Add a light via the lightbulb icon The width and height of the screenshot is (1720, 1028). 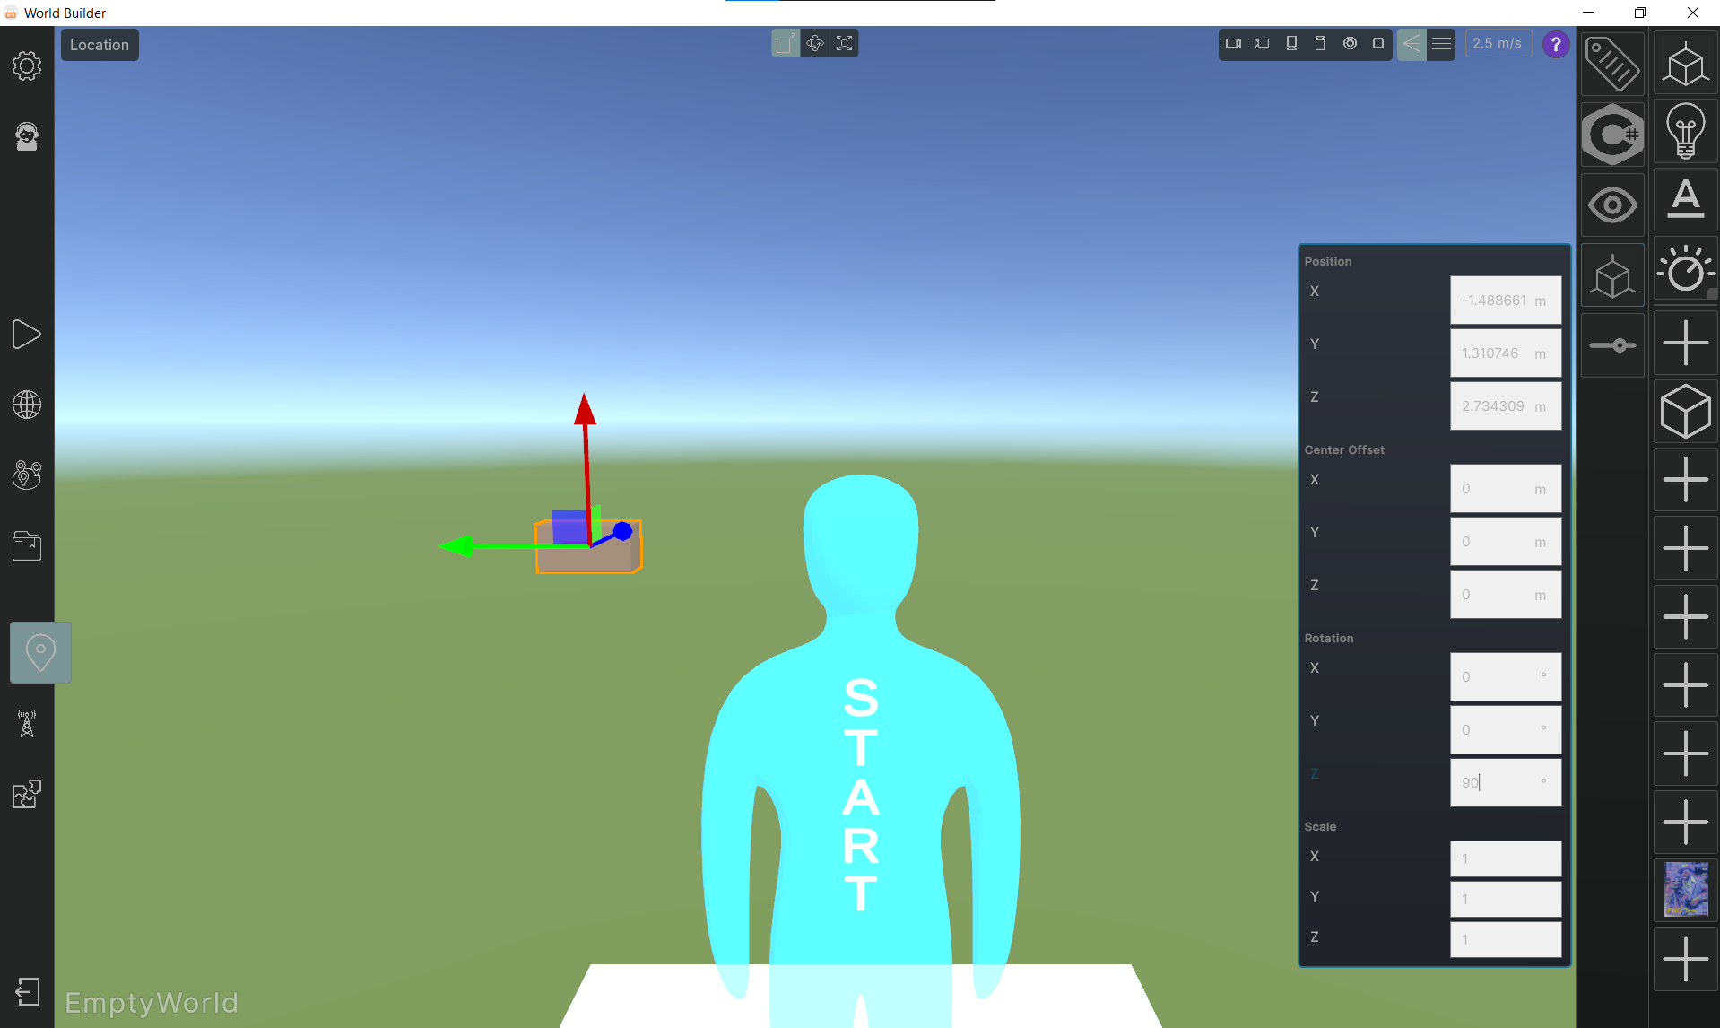(1685, 131)
